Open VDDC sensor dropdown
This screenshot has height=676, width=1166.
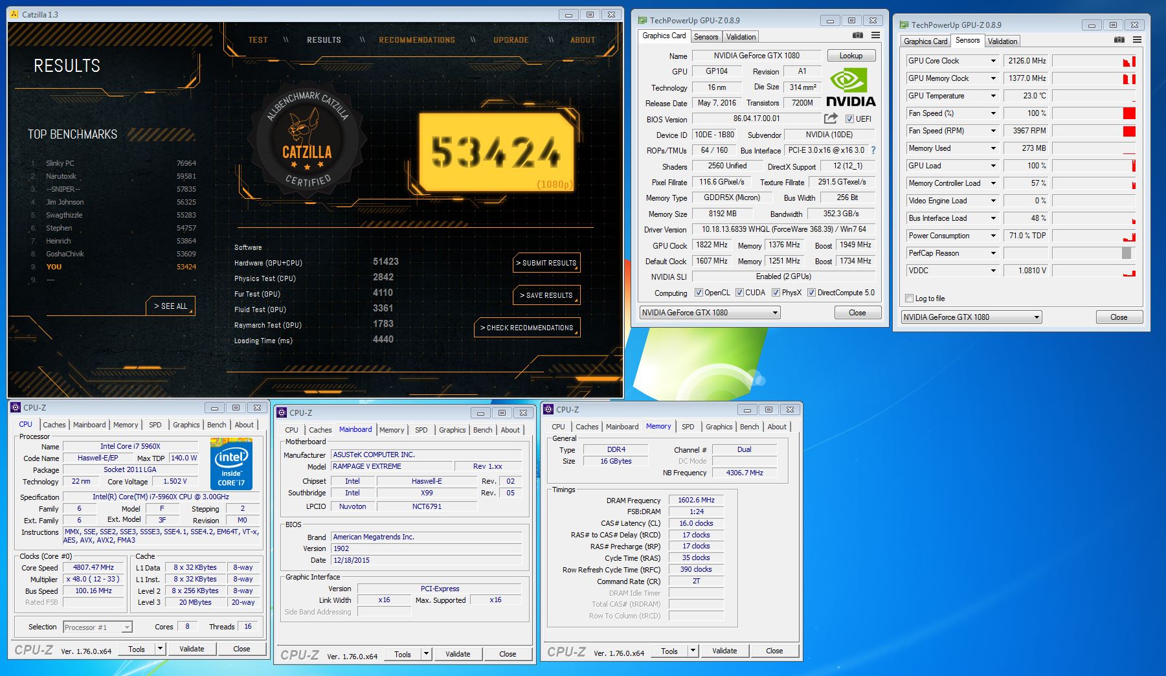click(x=993, y=271)
